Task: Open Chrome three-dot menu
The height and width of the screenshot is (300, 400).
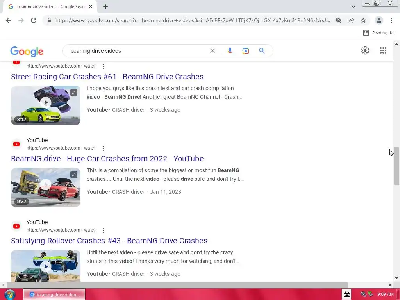Action: (391, 20)
